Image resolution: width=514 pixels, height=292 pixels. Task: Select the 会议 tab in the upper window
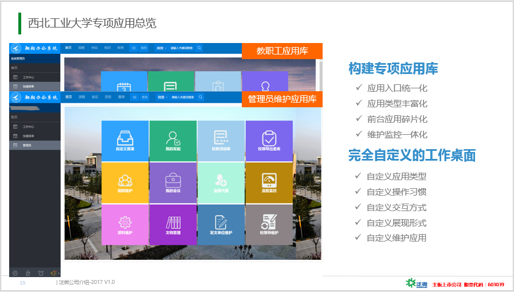(95, 48)
